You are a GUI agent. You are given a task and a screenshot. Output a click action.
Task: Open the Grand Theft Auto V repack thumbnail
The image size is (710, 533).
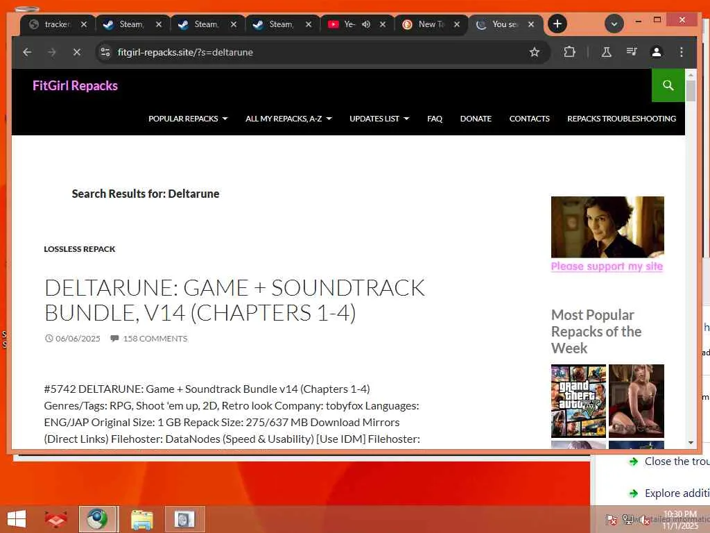coord(578,400)
